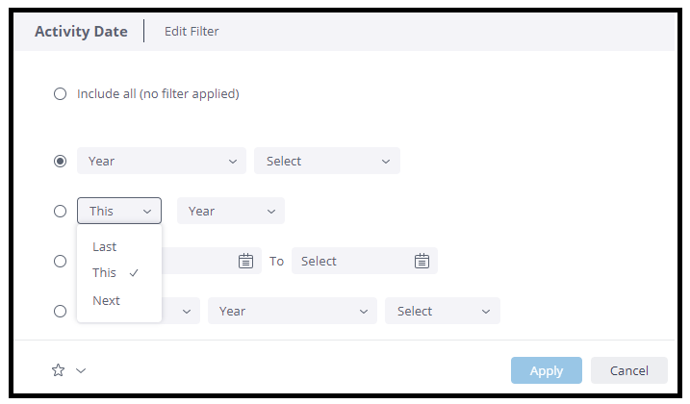690x404 pixels.
Task: Collapse the open This dropdown
Action: point(119,211)
